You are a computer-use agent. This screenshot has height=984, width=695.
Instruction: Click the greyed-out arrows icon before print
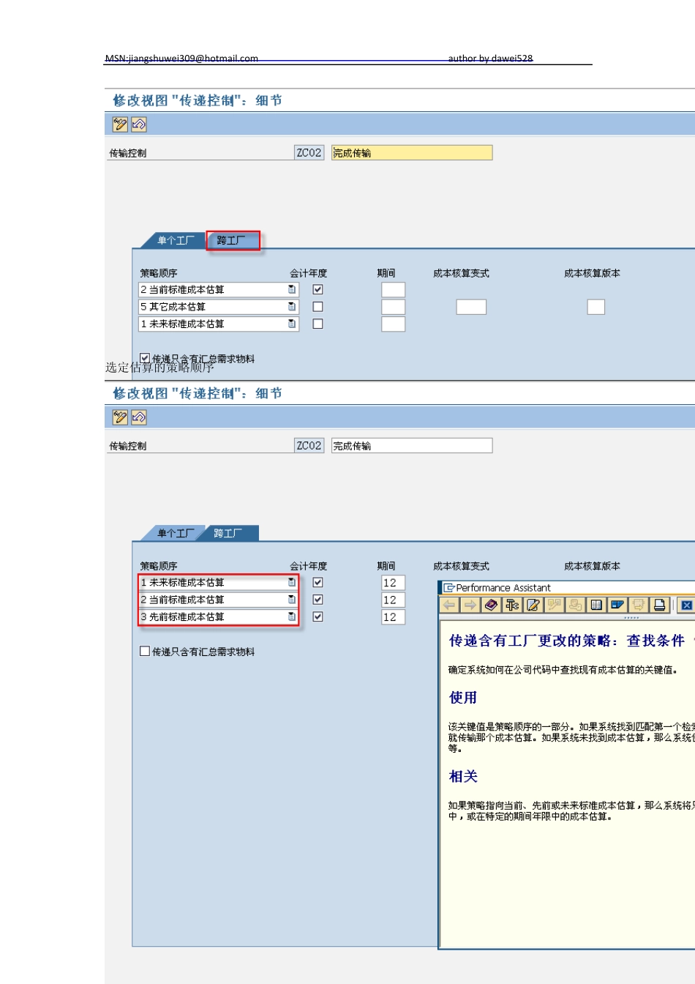[639, 605]
